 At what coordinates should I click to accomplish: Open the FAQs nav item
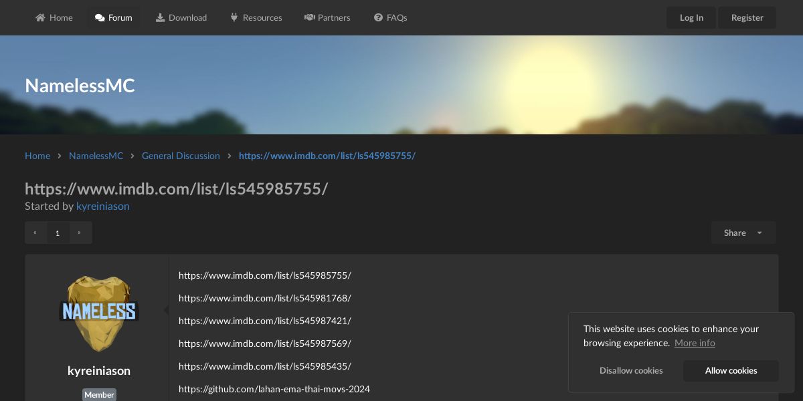391,17
